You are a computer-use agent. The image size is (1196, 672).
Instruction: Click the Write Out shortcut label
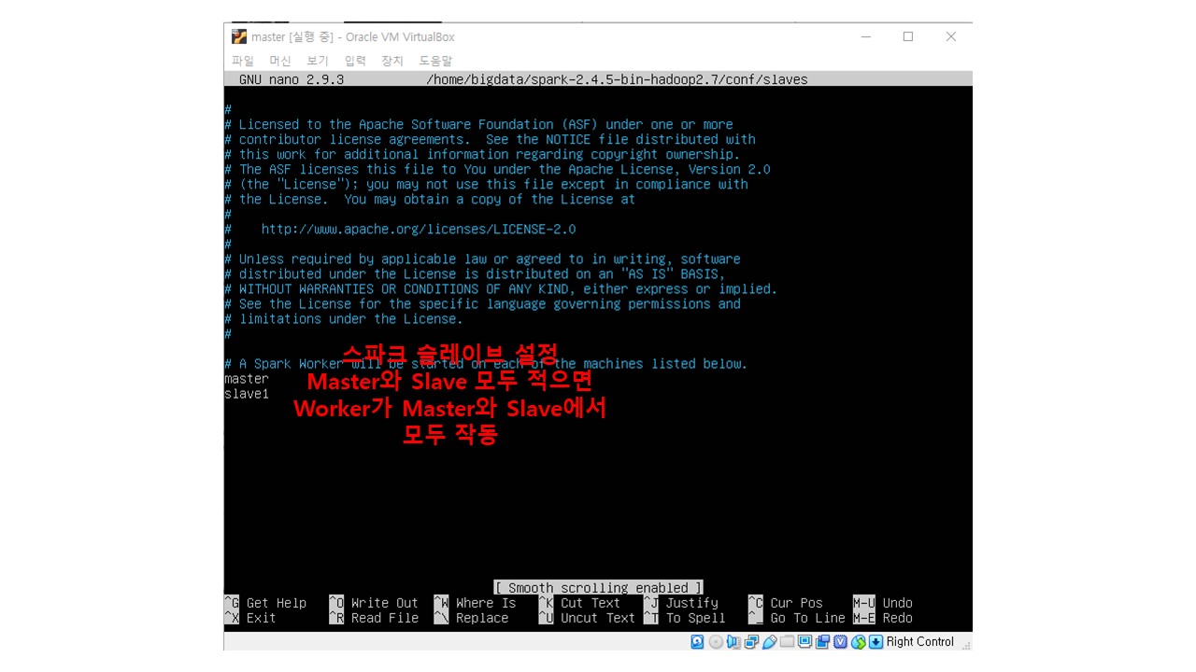384,603
